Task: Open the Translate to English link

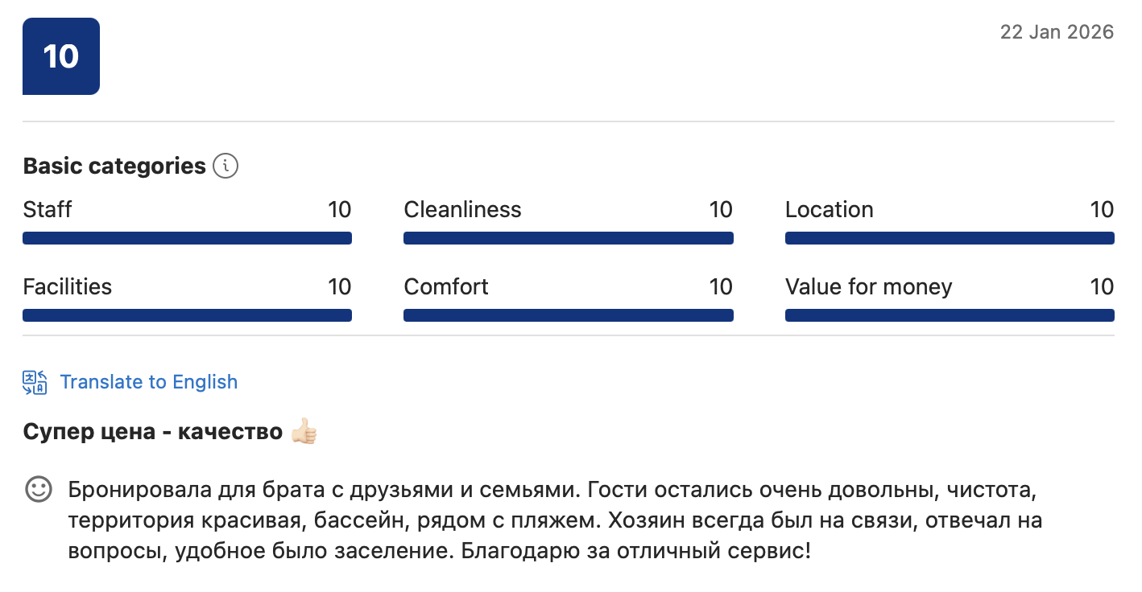Action: 149,382
